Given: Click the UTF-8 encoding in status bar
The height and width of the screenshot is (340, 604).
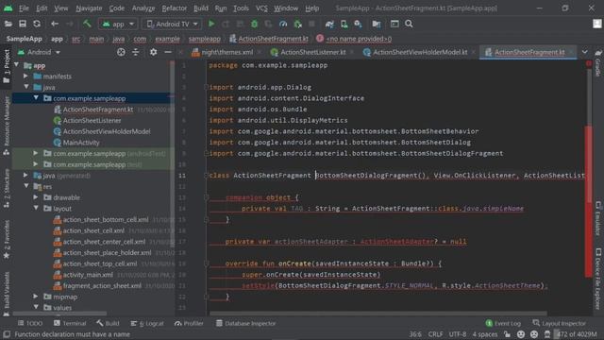Looking at the screenshot, I should (x=458, y=334).
